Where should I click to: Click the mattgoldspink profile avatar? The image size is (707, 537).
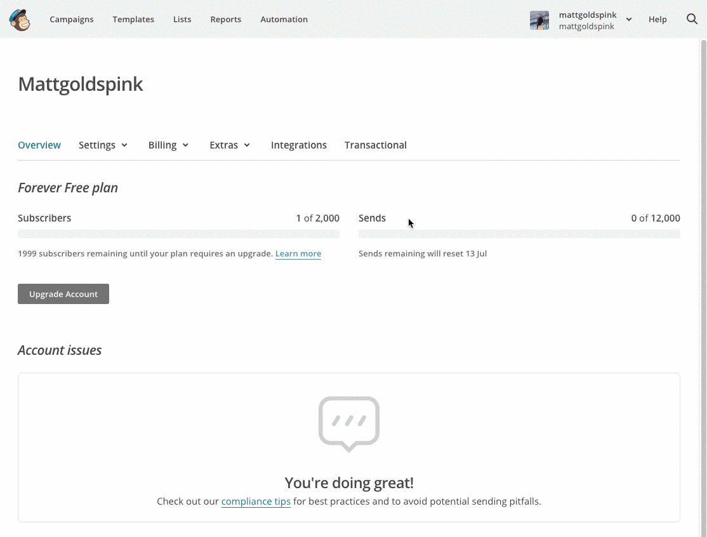[x=539, y=20]
